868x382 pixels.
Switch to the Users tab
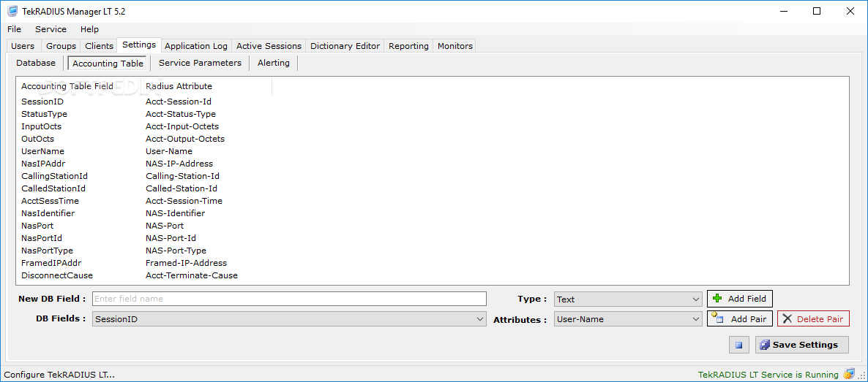tap(23, 46)
